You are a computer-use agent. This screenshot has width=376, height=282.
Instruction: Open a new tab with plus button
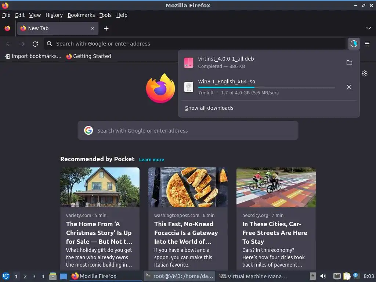pos(106,29)
